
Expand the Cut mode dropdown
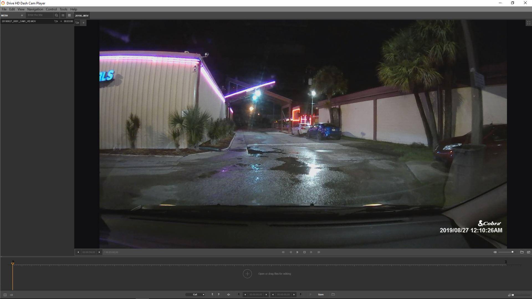(x=196, y=295)
